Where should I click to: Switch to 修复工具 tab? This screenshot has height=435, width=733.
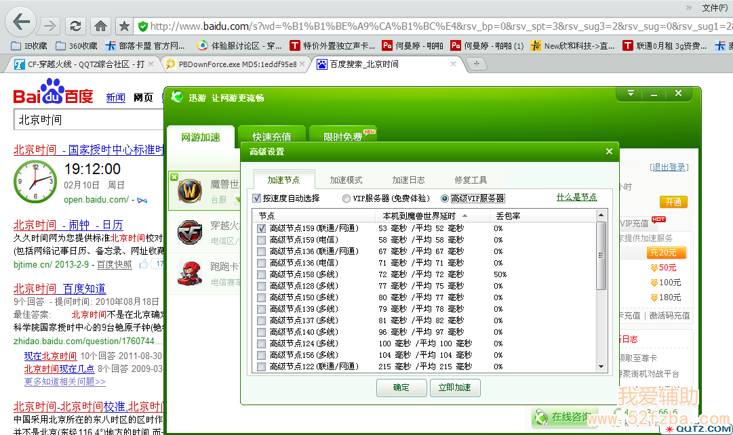point(471,180)
